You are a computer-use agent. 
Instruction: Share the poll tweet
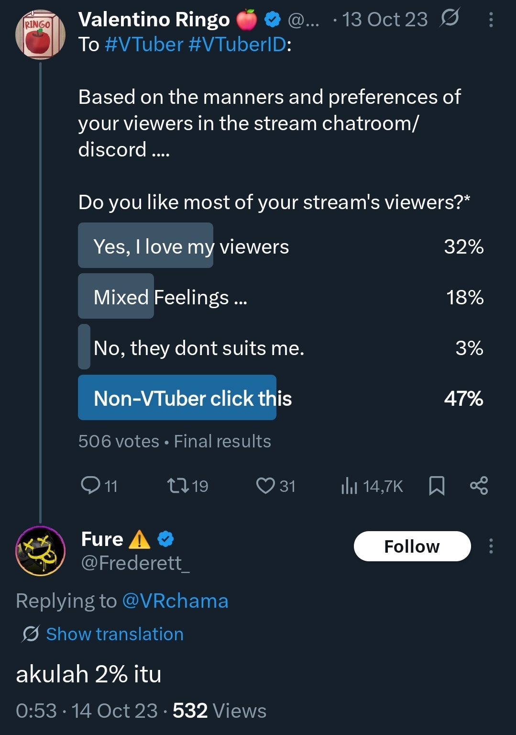coord(479,486)
